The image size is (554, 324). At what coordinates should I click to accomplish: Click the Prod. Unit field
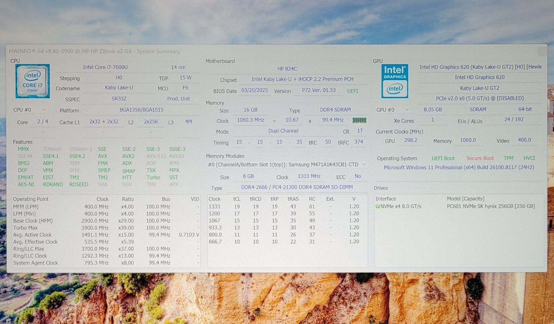[x=178, y=99]
